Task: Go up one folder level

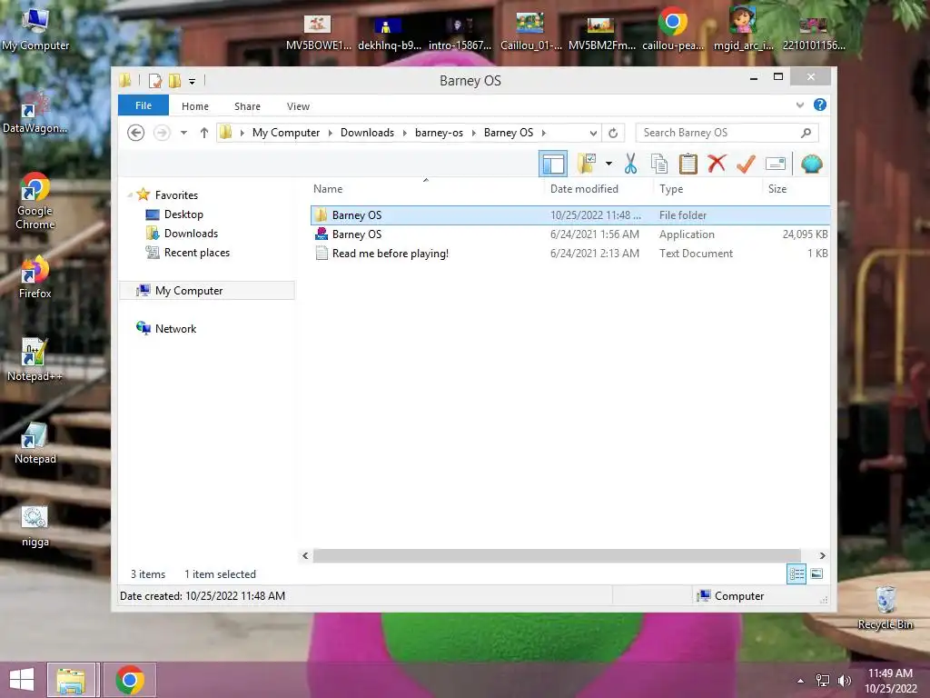Action: click(x=204, y=133)
